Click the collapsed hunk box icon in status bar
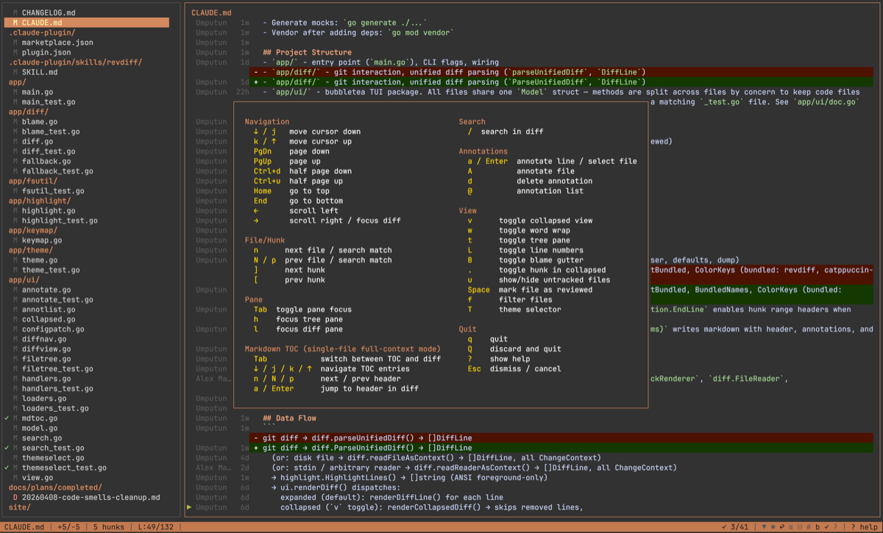This screenshot has width=883, height=533. (x=800, y=527)
